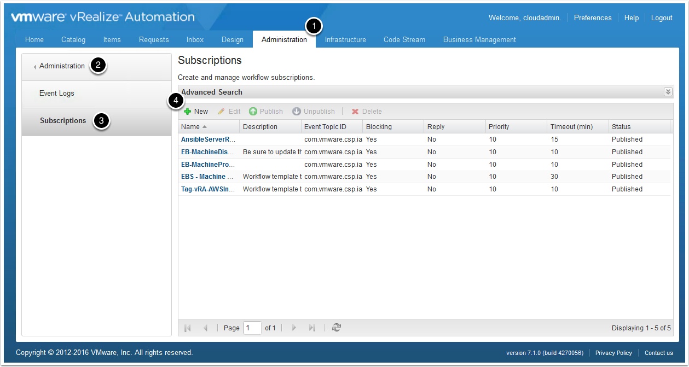Sort by the Event Topic ID column
The width and height of the screenshot is (689, 367).
332,127
